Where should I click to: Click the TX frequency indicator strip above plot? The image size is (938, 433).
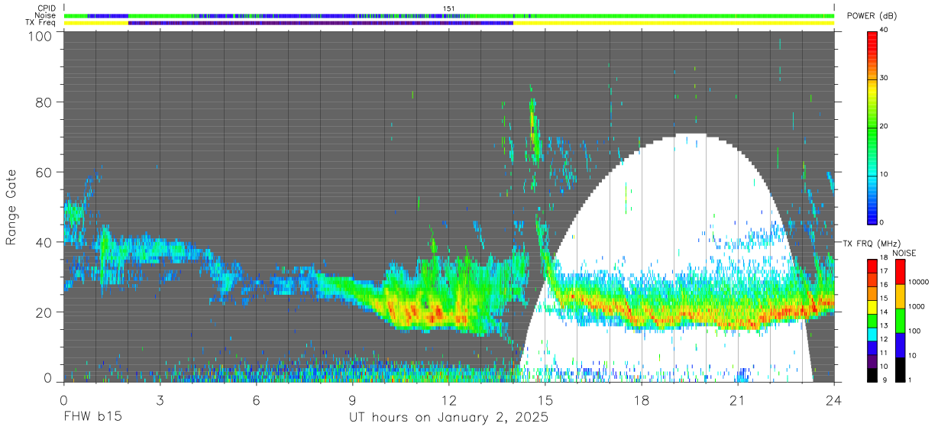[448, 23]
